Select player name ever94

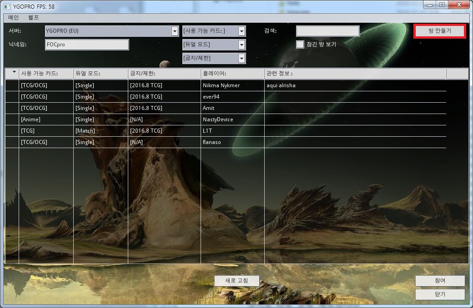[211, 97]
